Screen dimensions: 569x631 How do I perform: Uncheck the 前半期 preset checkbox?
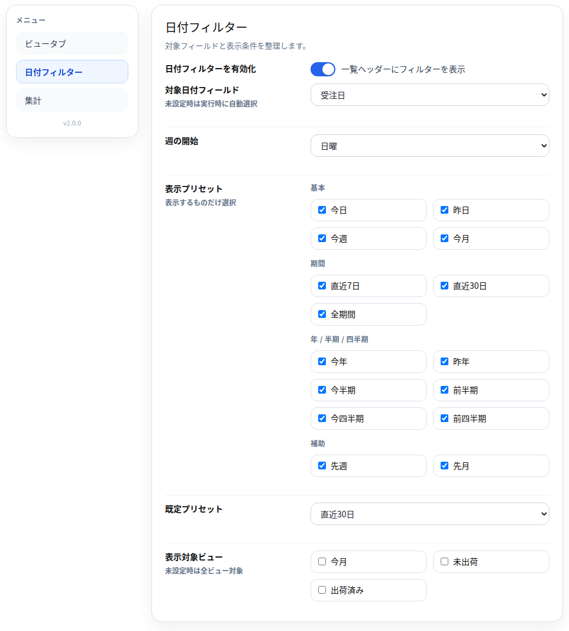pos(444,389)
